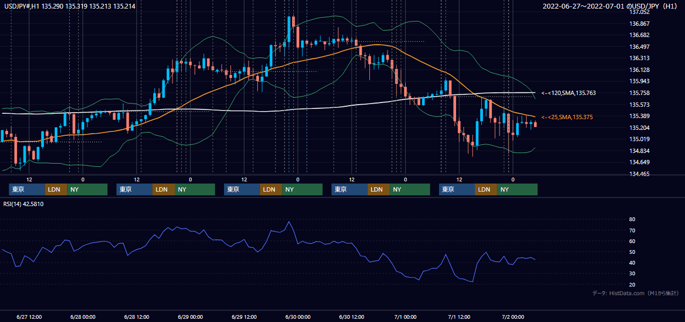Screen dimensions: 685x322
Task: Click price axis value 136.682
Action: pyautogui.click(x=639, y=35)
